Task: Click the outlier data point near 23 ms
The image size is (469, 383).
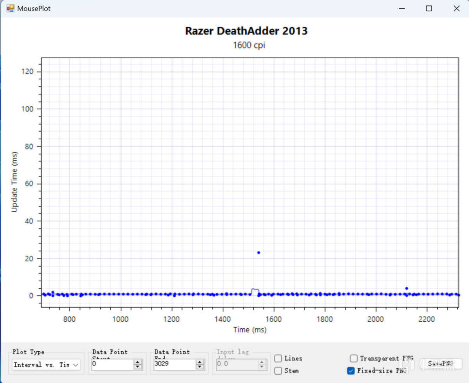Action: 259,253
